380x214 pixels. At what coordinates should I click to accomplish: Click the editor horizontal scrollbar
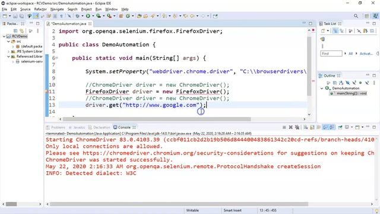click(157, 119)
